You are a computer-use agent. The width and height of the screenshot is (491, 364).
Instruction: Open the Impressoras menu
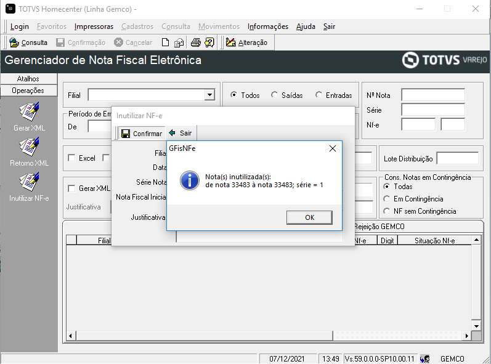coord(94,26)
